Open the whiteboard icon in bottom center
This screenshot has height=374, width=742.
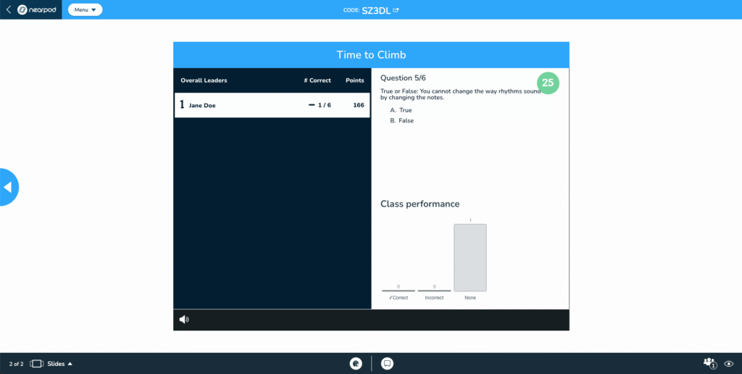(x=356, y=364)
